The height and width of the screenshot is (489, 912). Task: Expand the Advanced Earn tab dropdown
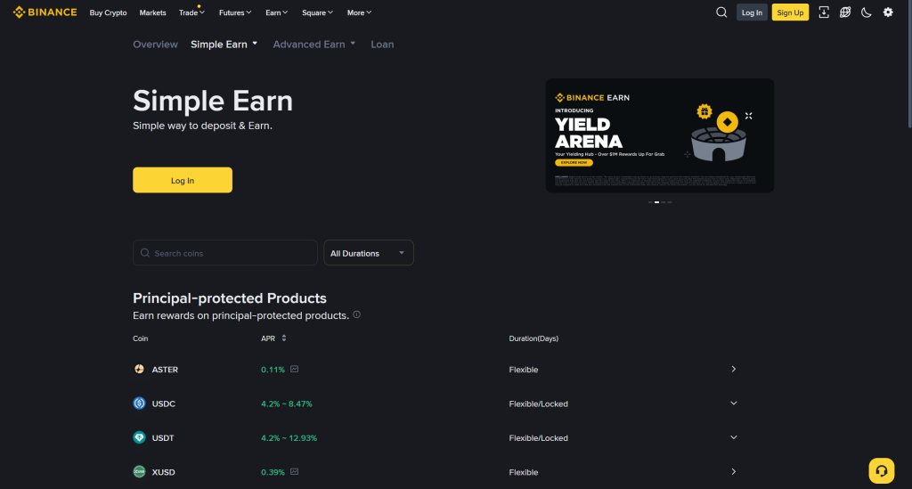click(353, 44)
